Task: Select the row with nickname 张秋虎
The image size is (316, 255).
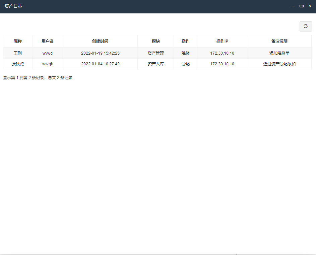Action: coord(18,64)
